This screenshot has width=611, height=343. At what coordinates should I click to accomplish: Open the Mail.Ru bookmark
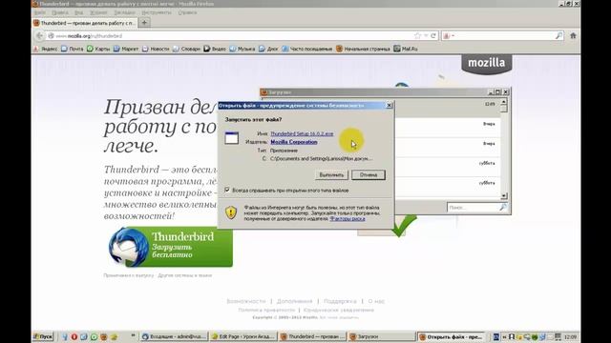[x=406, y=49]
